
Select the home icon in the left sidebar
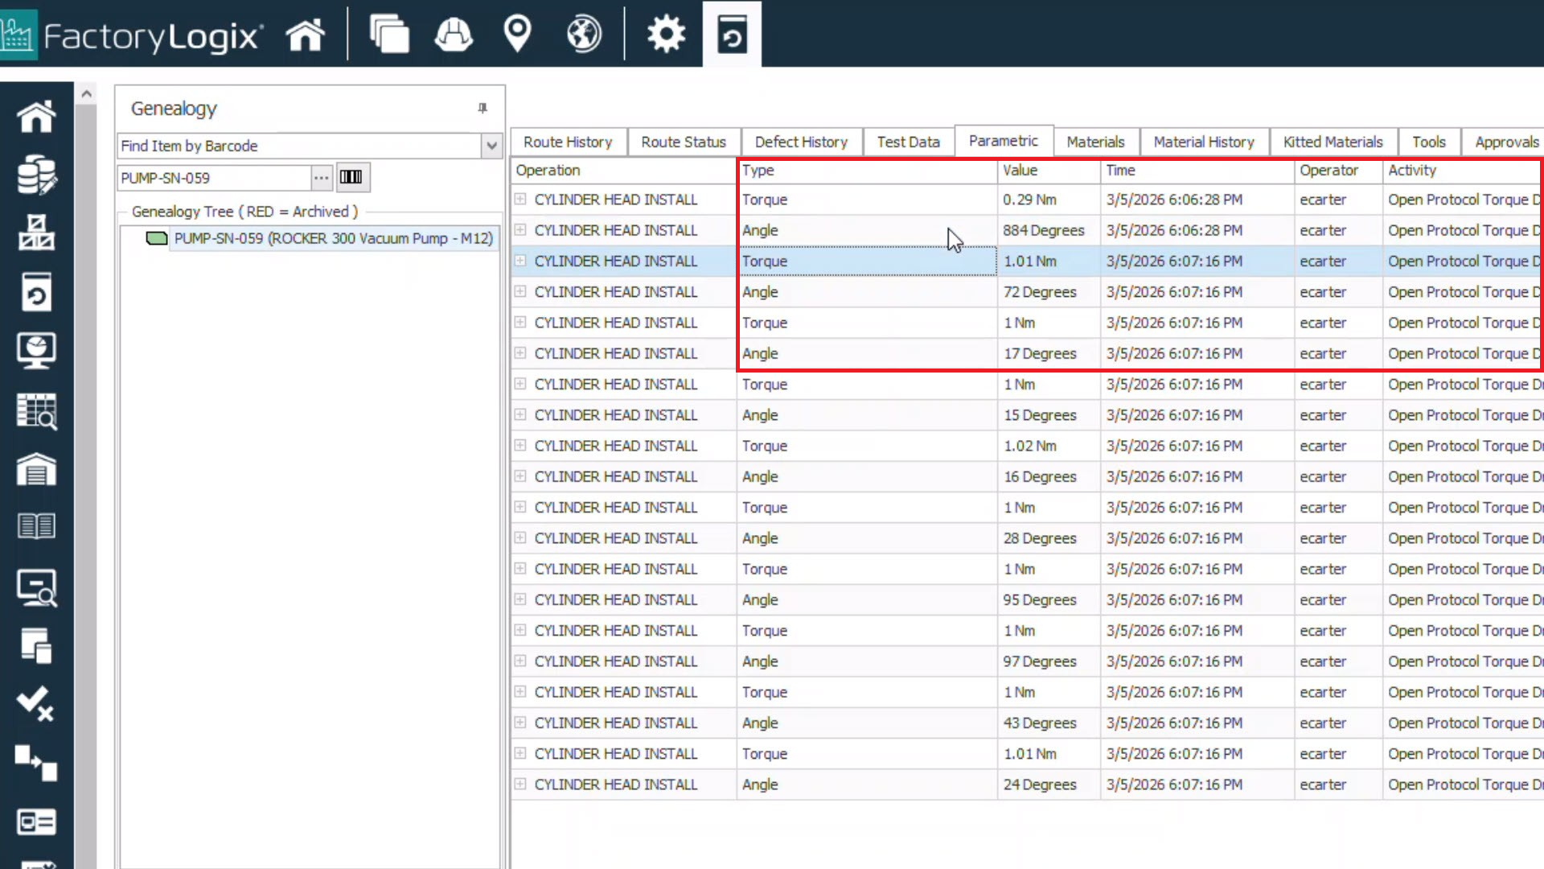click(x=36, y=115)
